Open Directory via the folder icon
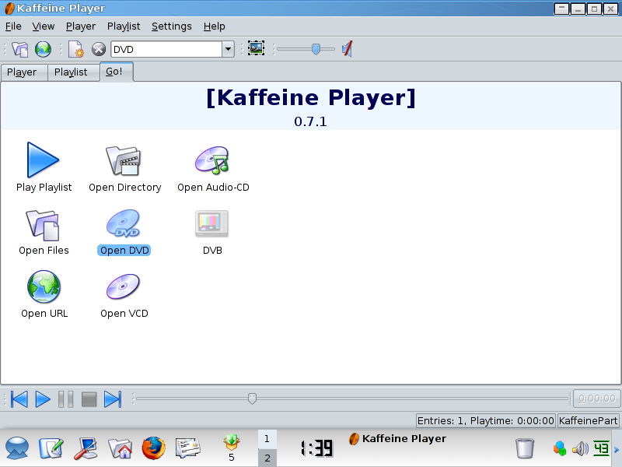622x467 pixels. [124, 160]
